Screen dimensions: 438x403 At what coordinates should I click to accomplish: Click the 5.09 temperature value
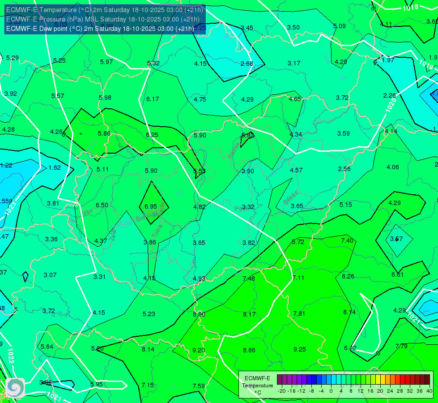(x=340, y=26)
